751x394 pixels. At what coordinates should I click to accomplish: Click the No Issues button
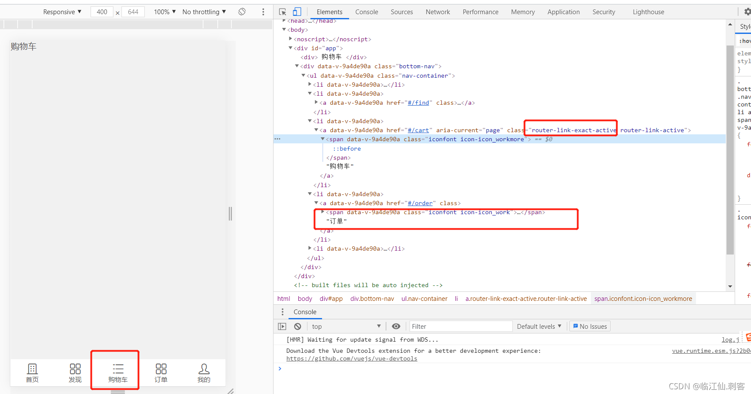tap(590, 327)
